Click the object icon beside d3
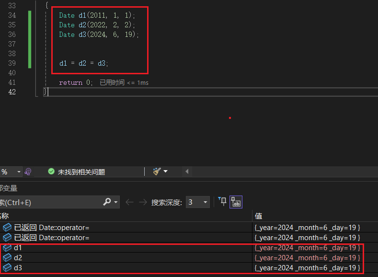The width and height of the screenshot is (378, 277). pos(7,268)
